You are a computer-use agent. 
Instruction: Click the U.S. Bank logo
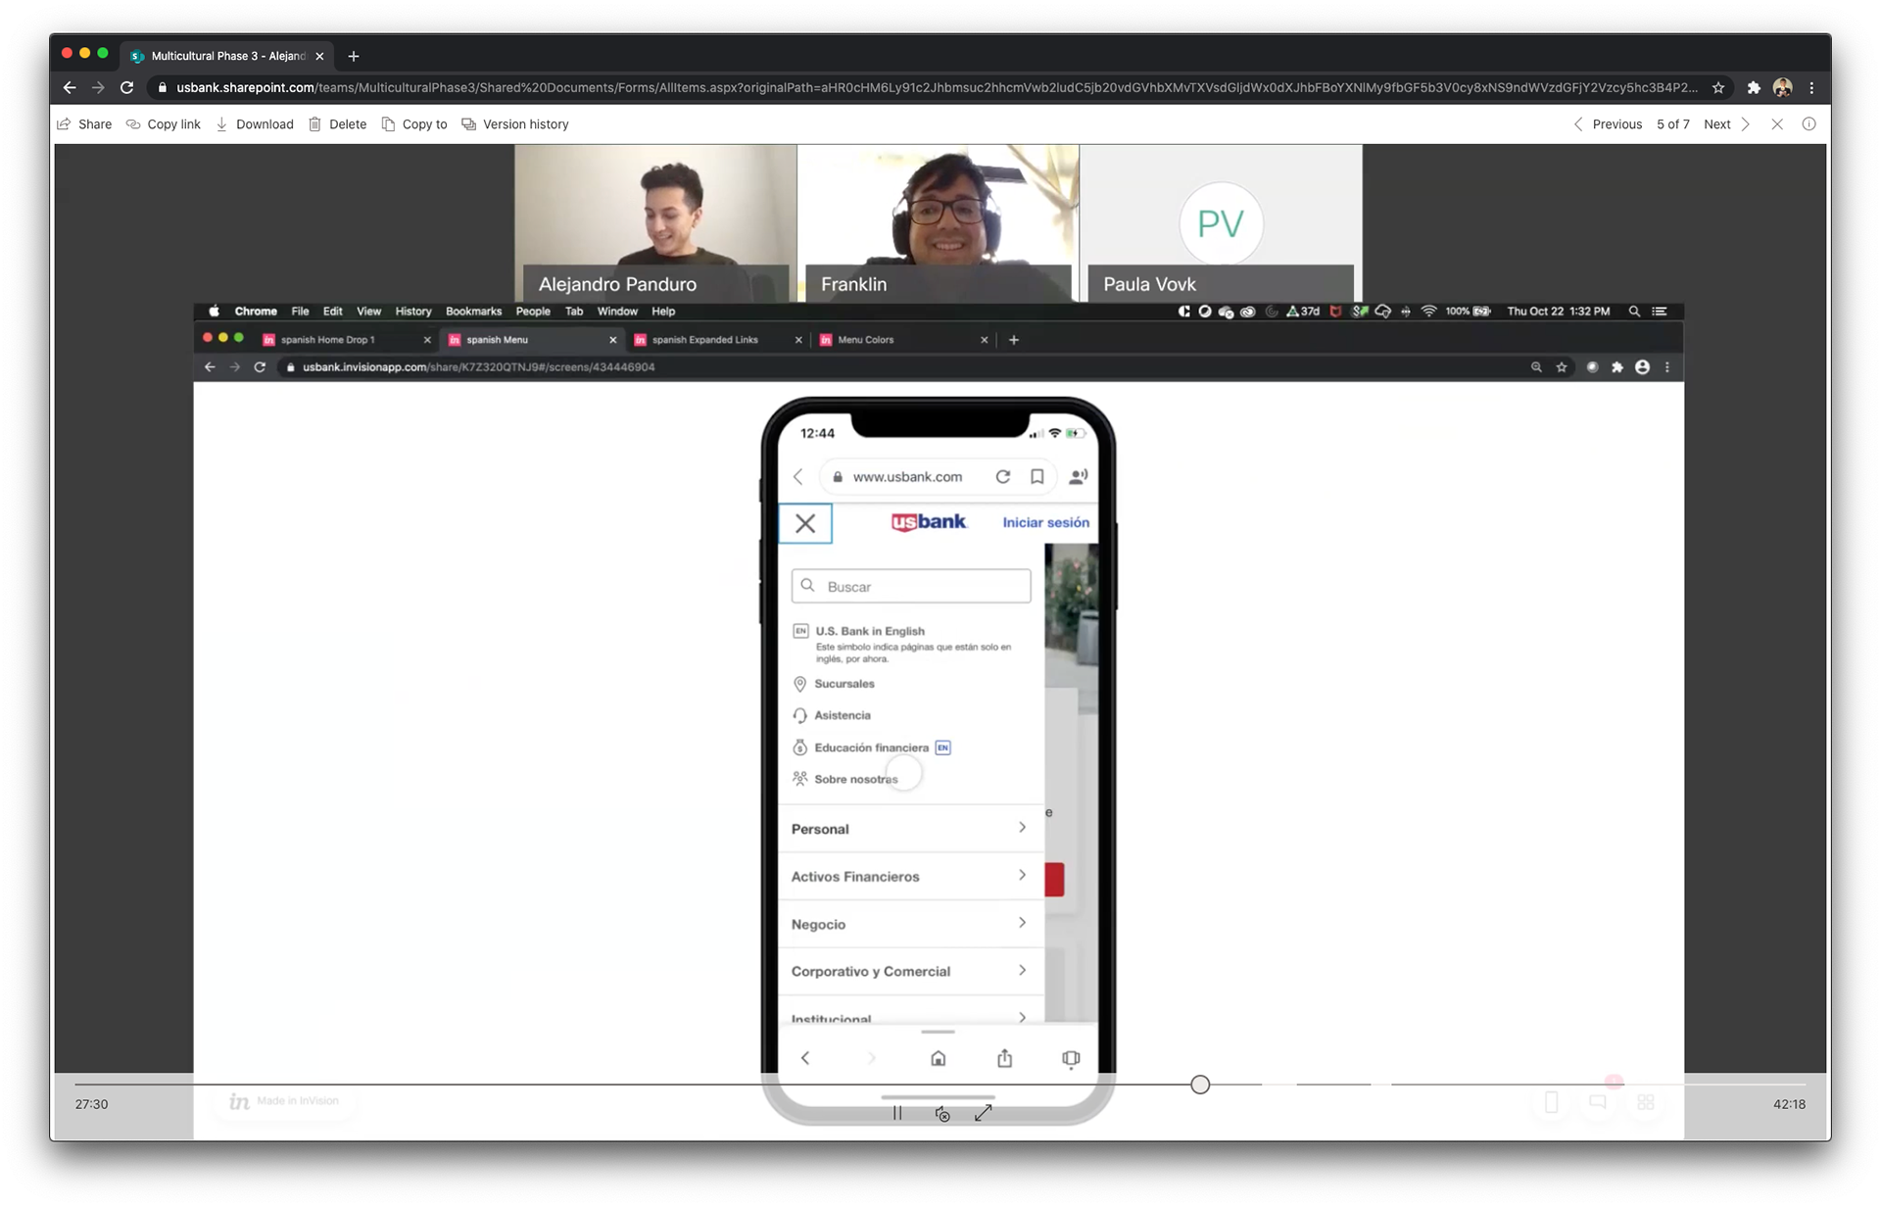point(929,522)
